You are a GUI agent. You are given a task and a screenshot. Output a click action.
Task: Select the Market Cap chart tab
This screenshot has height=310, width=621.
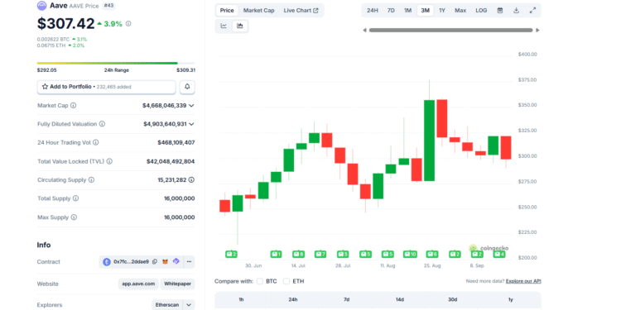(x=258, y=11)
